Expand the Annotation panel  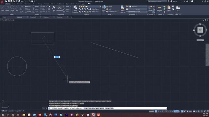[61, 14]
